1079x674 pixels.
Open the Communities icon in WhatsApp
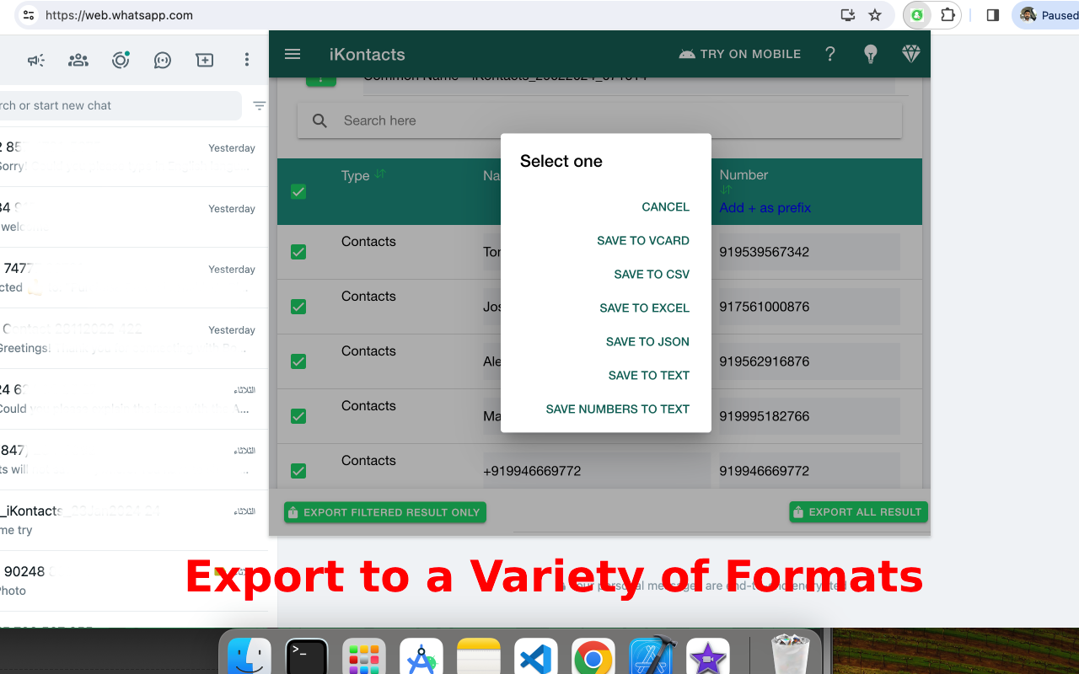[78, 60]
